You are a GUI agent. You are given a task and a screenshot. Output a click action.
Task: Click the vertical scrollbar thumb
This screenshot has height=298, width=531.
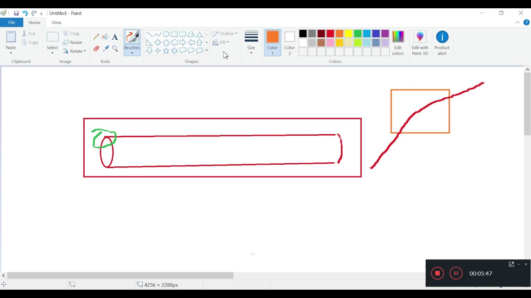[x=527, y=104]
